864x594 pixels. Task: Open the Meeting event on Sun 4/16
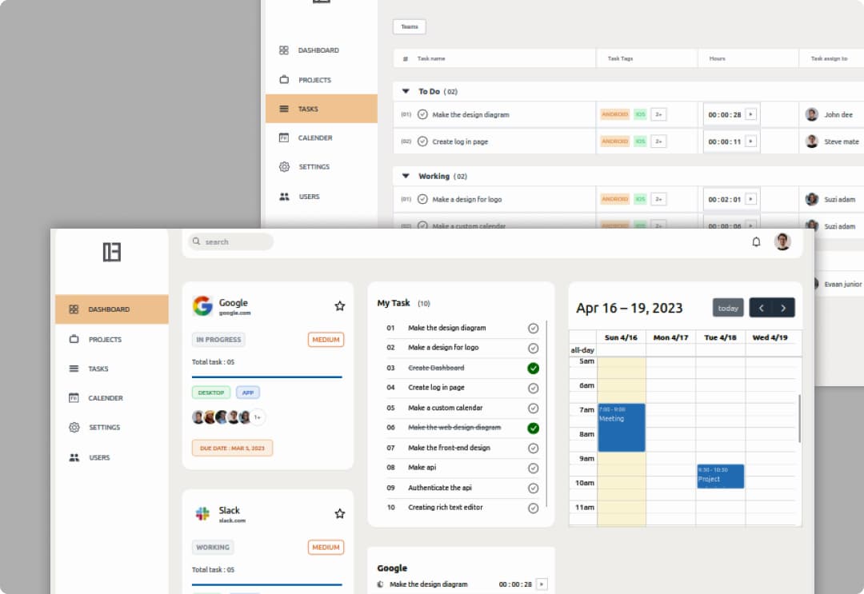622,428
